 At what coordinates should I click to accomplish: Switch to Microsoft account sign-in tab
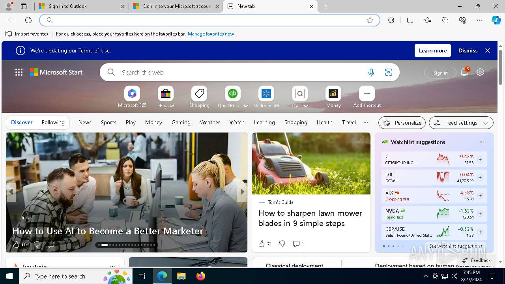[x=176, y=6]
